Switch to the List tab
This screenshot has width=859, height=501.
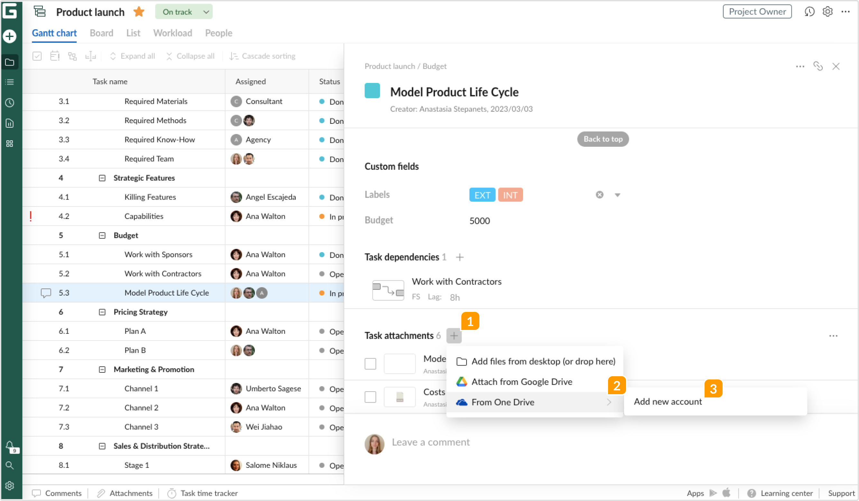point(133,33)
